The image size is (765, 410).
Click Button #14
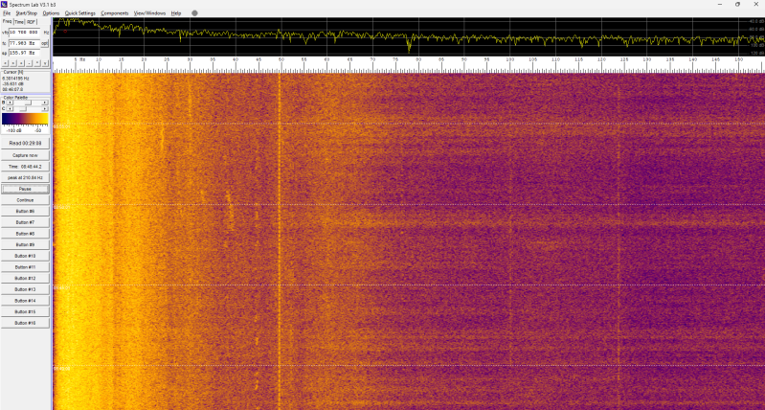[x=25, y=301]
